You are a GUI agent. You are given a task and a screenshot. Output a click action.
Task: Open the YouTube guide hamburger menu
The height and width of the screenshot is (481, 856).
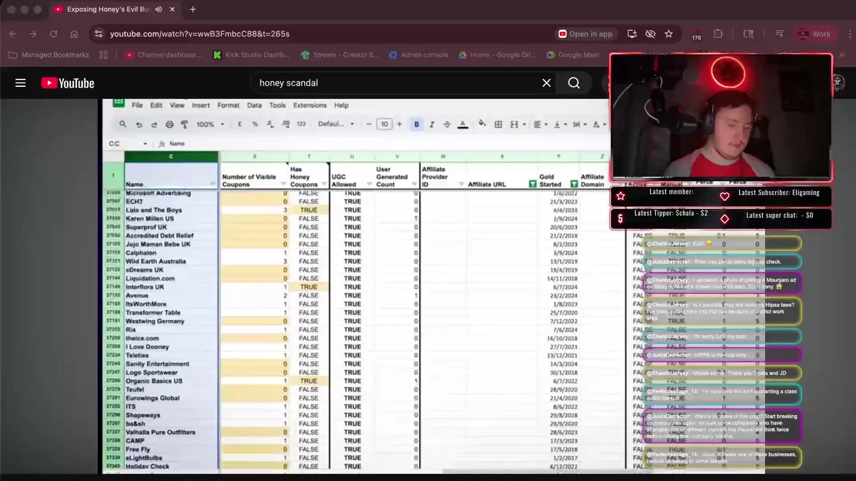pos(21,83)
